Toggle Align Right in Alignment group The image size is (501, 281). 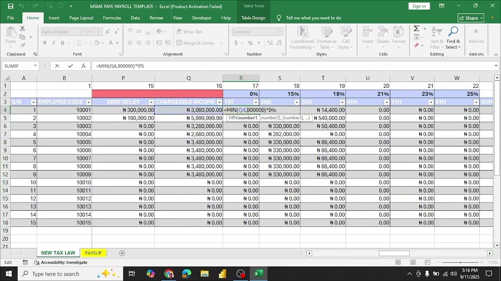click(148, 43)
